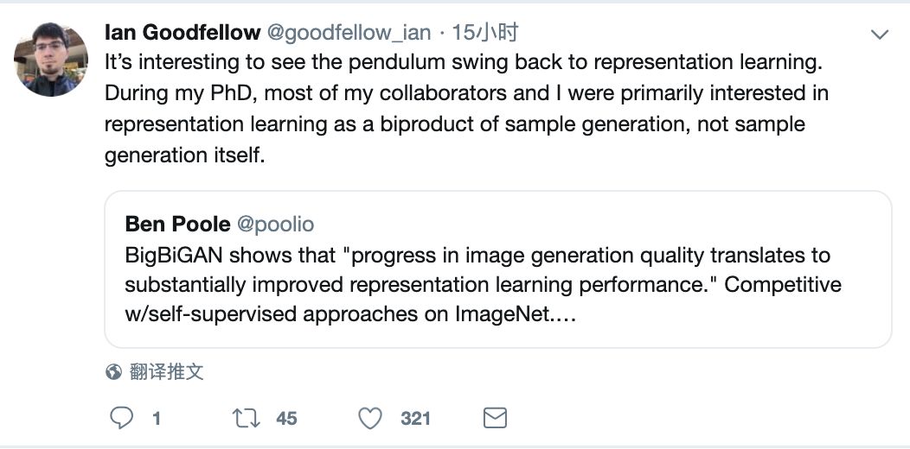
Task: Click the retweet arrows icon
Action: (247, 419)
